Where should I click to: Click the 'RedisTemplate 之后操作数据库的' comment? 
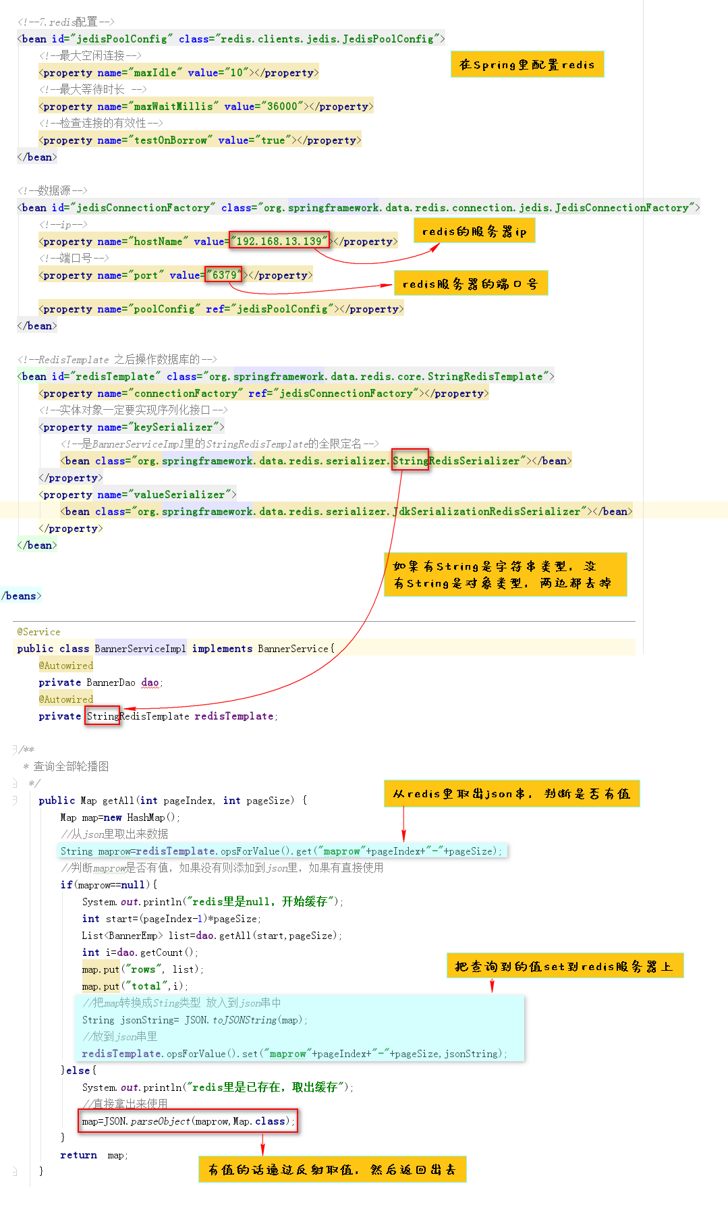[x=117, y=360]
